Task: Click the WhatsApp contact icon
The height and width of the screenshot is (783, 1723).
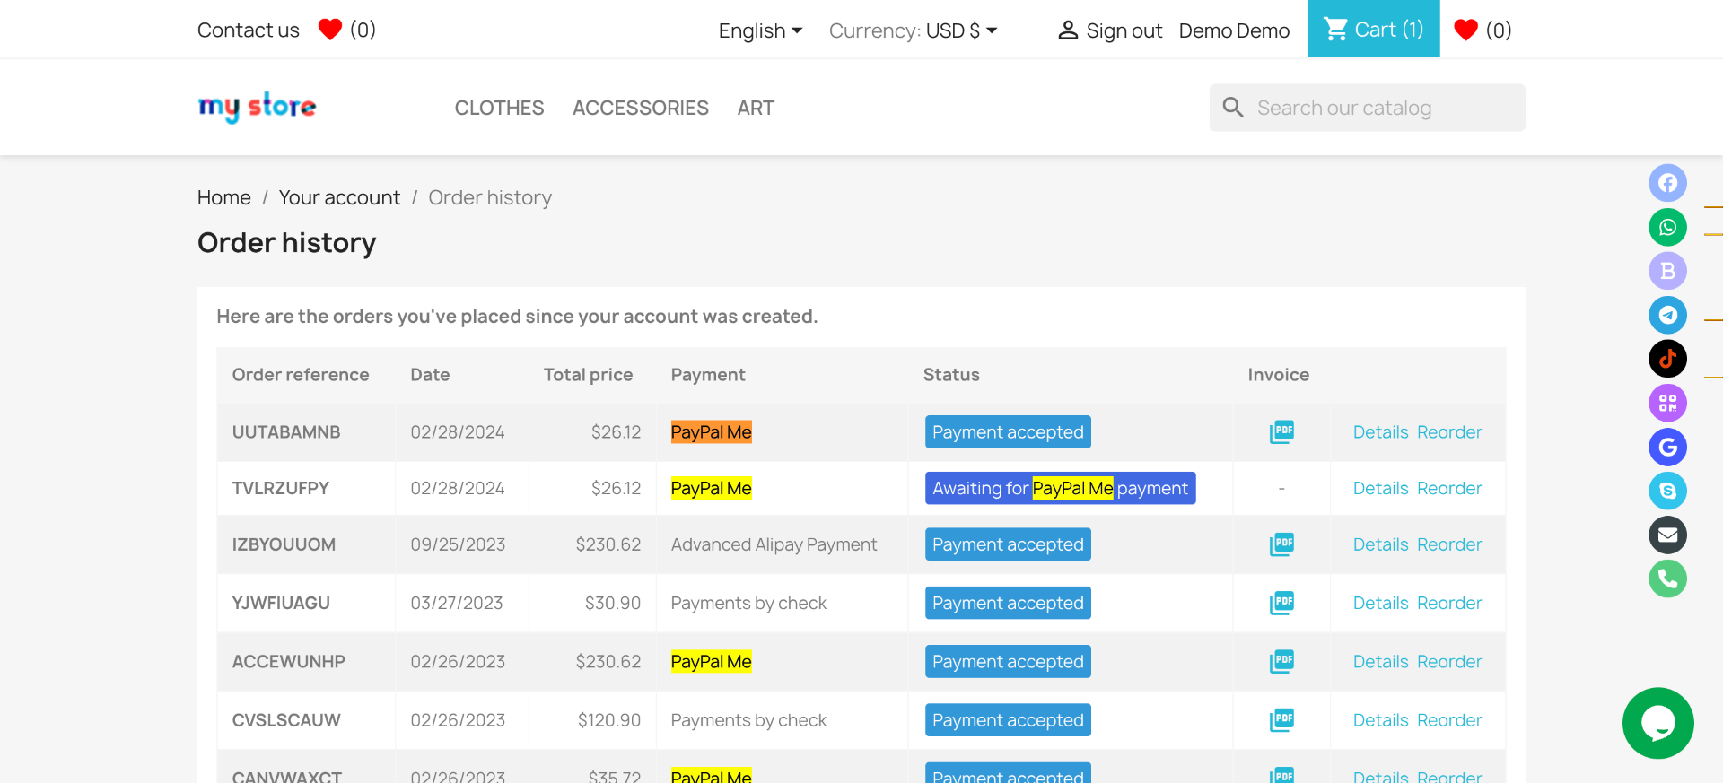Action: (1667, 227)
